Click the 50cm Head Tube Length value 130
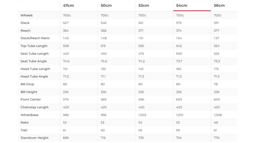 103,69
